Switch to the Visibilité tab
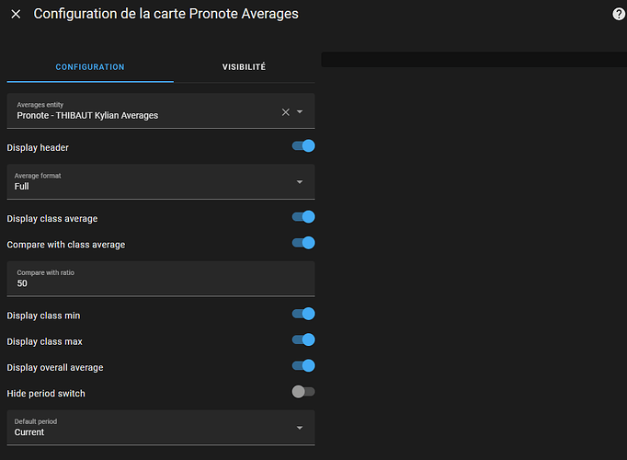Viewport: 627px width, 460px height. coord(244,67)
